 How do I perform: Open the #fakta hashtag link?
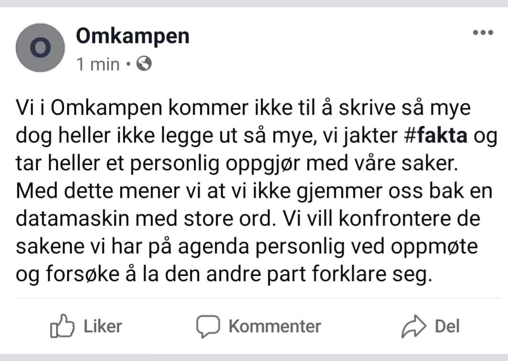click(436, 136)
